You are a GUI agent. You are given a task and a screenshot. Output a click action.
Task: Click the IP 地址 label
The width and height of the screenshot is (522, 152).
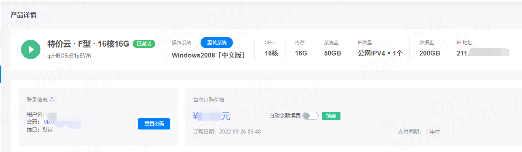click(x=465, y=43)
